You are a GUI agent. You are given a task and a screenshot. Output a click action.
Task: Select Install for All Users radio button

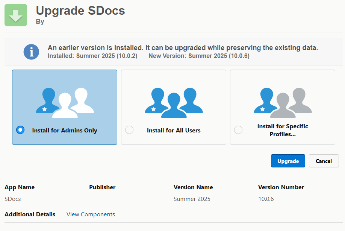[x=129, y=130]
